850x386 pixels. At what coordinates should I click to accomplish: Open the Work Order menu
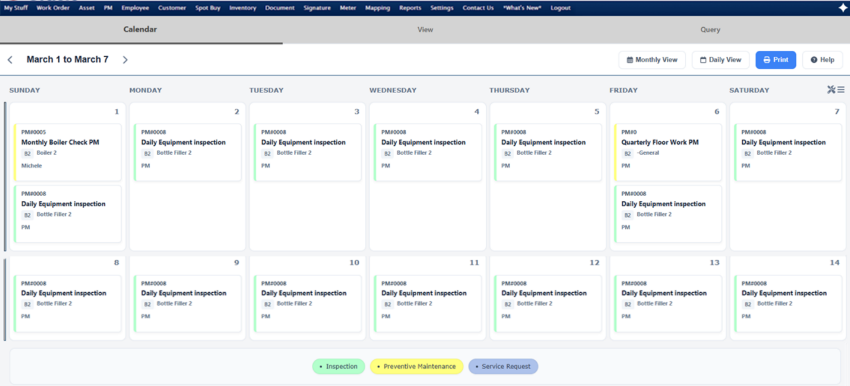pos(53,8)
